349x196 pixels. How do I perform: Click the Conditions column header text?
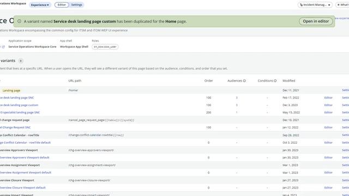[266, 81]
